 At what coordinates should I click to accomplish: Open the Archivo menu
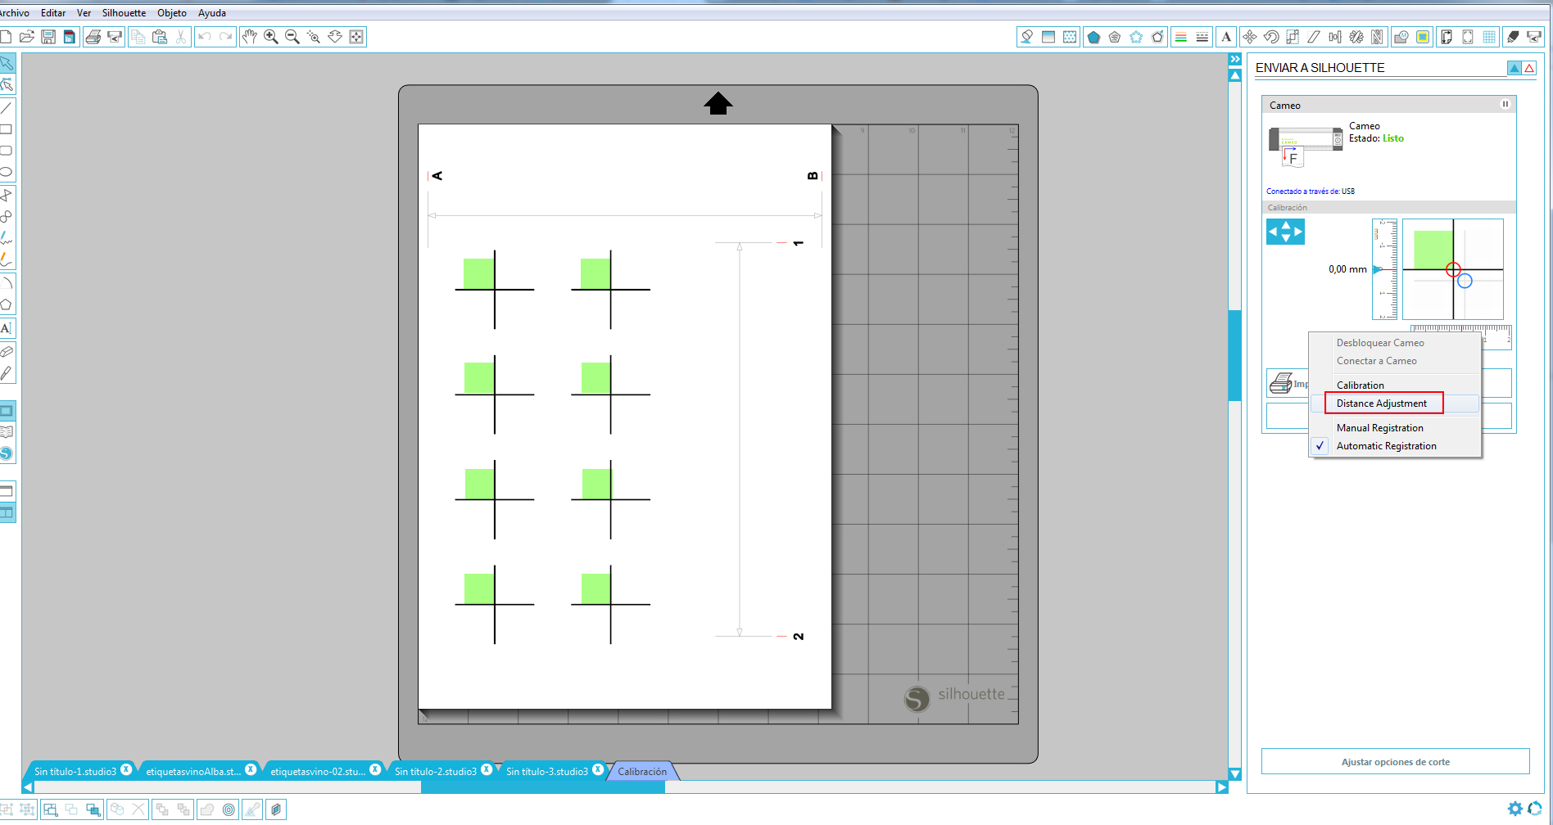point(14,13)
